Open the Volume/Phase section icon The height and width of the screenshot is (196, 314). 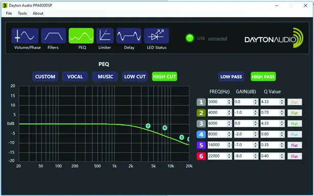point(25,36)
